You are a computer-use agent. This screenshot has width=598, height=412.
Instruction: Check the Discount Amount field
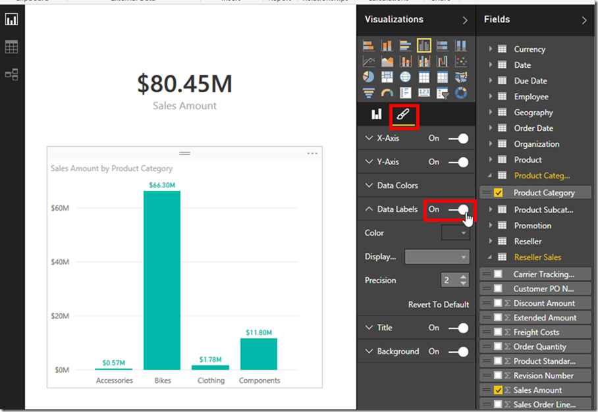pyautogui.click(x=498, y=303)
